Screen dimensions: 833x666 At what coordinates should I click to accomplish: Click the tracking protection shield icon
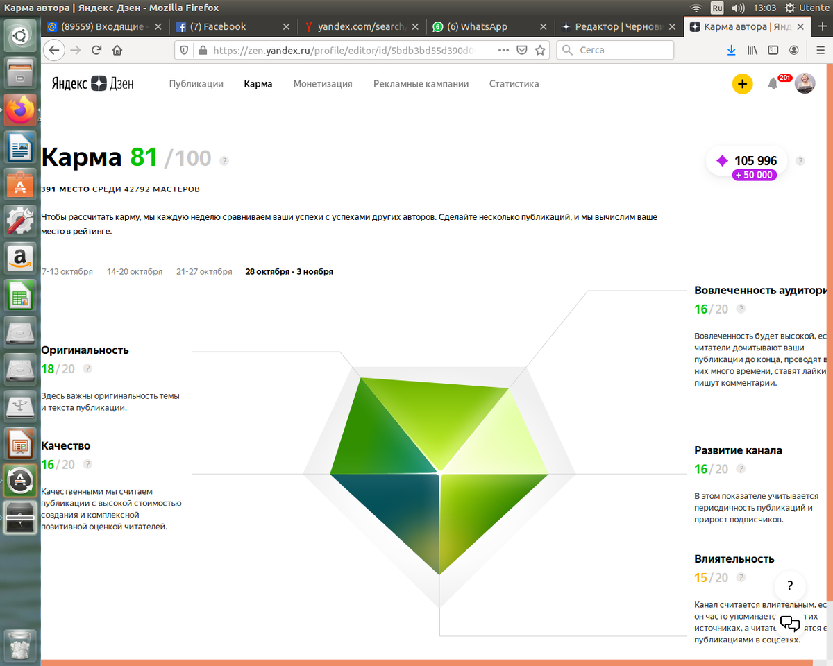184,51
